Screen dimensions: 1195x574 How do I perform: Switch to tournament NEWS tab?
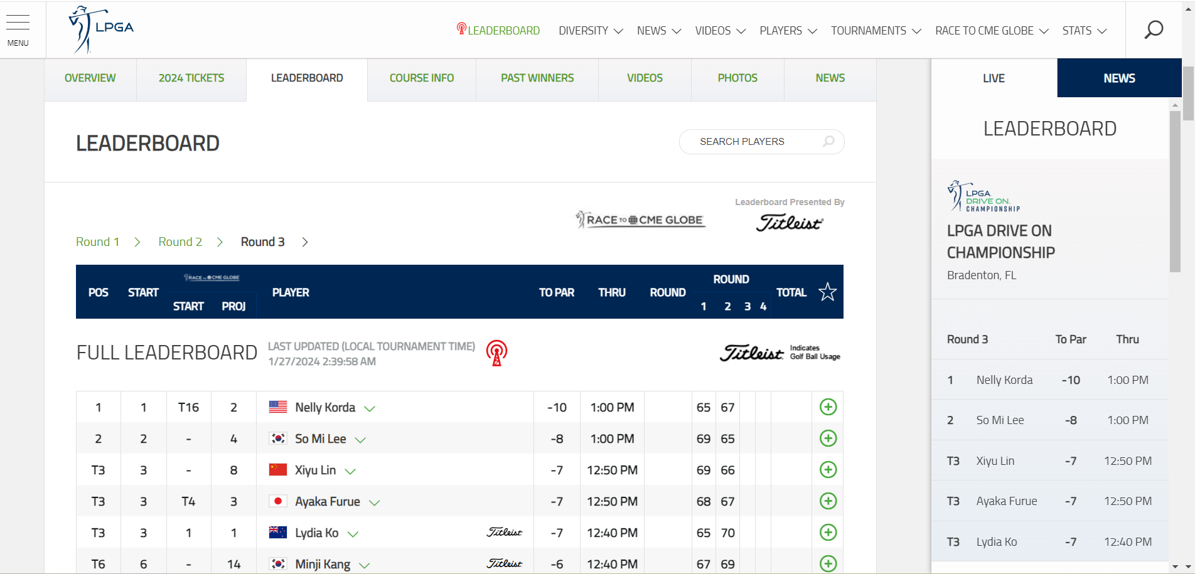830,78
